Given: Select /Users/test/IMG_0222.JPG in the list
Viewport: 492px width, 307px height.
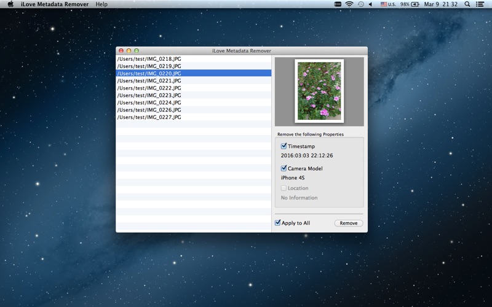Looking at the screenshot, I should click(194, 88).
